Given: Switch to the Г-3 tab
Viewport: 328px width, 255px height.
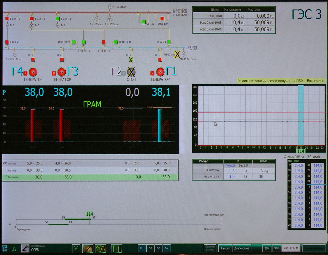Looking at the screenshot, I should [x=158, y=248].
